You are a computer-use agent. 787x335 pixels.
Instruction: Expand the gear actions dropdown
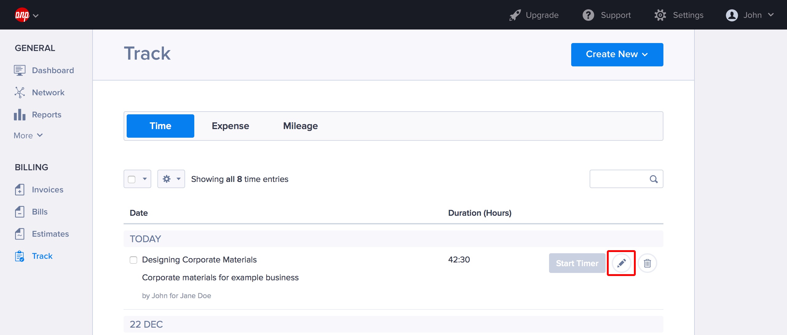click(171, 179)
